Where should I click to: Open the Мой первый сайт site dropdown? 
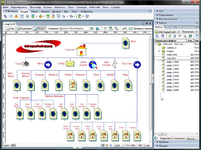coord(167,31)
